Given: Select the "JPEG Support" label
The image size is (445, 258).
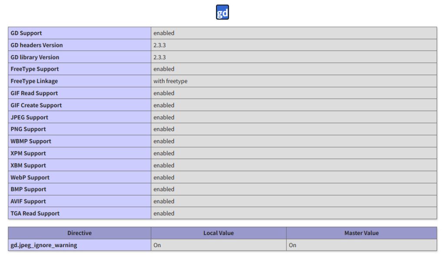Looking at the screenshot, I should coord(29,117).
